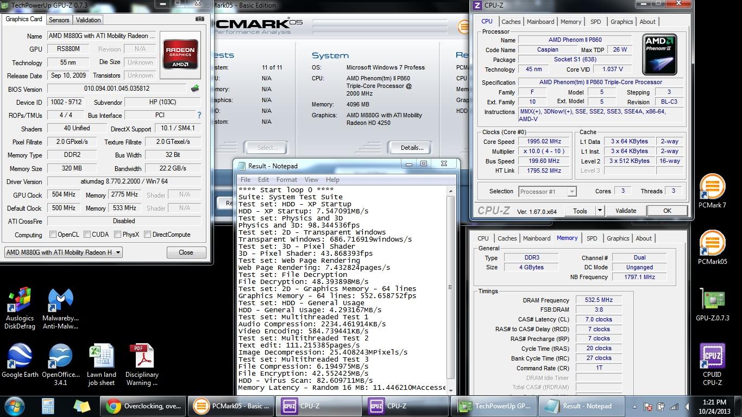
Task: Click the Close button in GPU-Z
Action: pos(186,252)
